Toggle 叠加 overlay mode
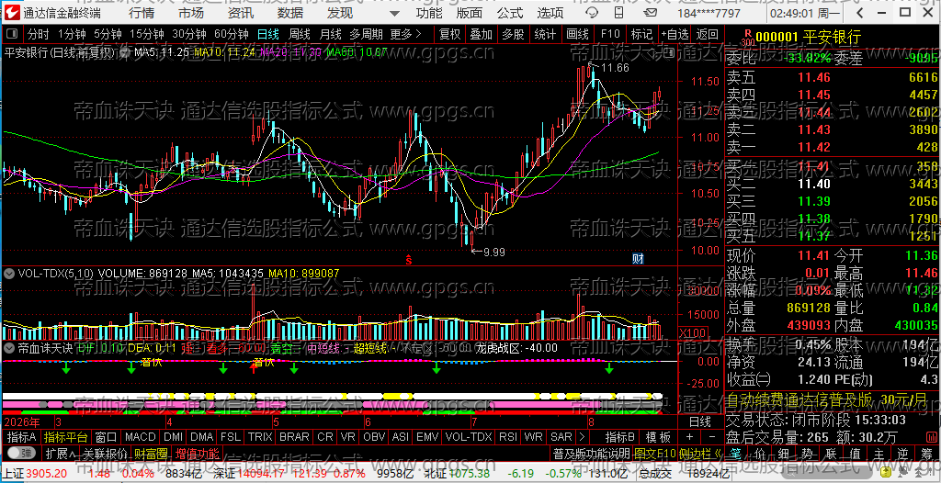 482,34
